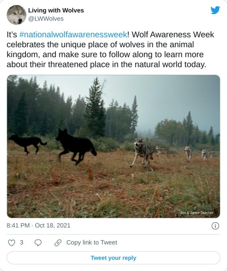Click the Twitter bird logo
This screenshot has height=271, width=227.
pyautogui.click(x=215, y=10)
